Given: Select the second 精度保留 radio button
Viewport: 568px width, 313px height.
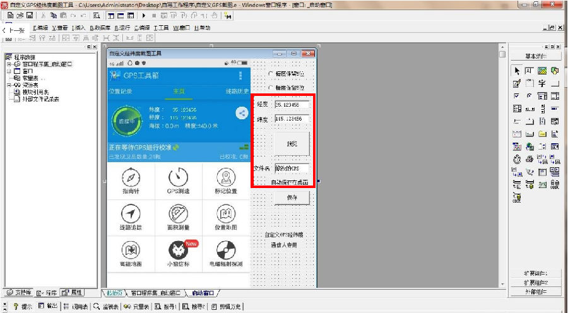Looking at the screenshot, I should coord(270,88).
